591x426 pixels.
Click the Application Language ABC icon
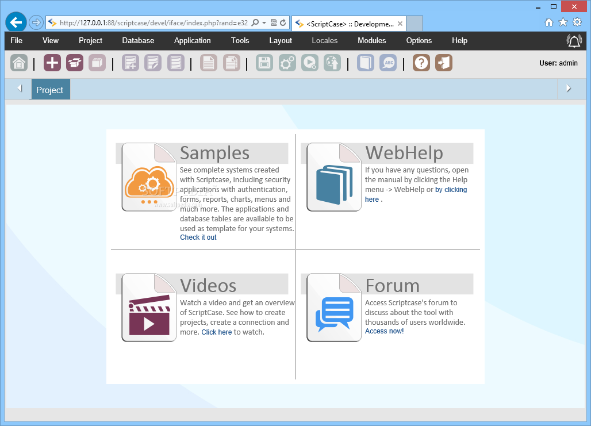point(388,63)
